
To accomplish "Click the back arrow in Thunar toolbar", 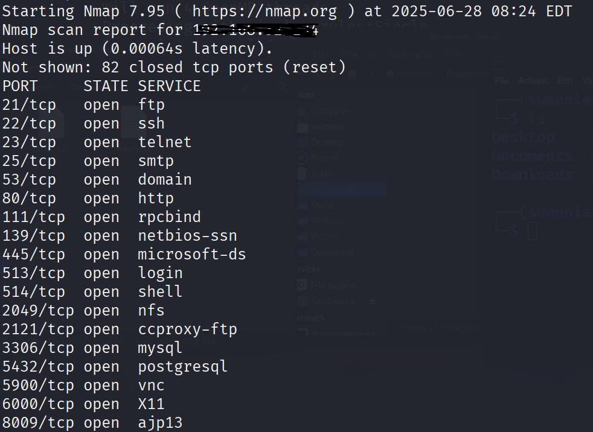I will pyautogui.click(x=373, y=74).
